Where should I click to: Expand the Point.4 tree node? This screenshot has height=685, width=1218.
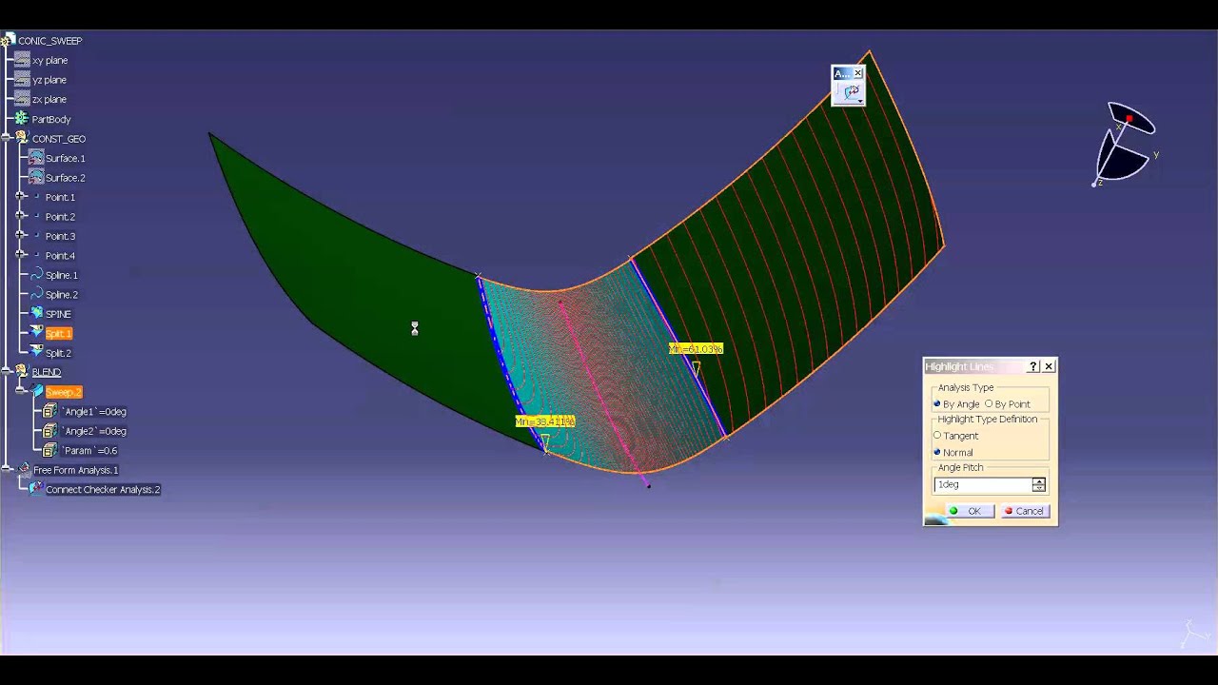[21, 256]
